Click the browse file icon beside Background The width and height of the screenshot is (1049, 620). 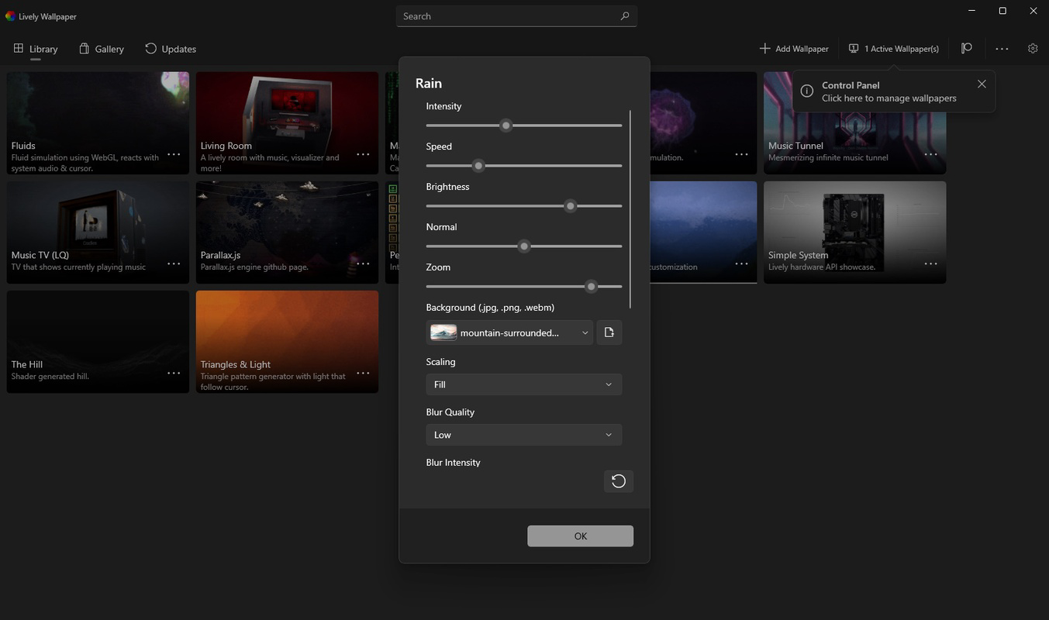click(609, 332)
